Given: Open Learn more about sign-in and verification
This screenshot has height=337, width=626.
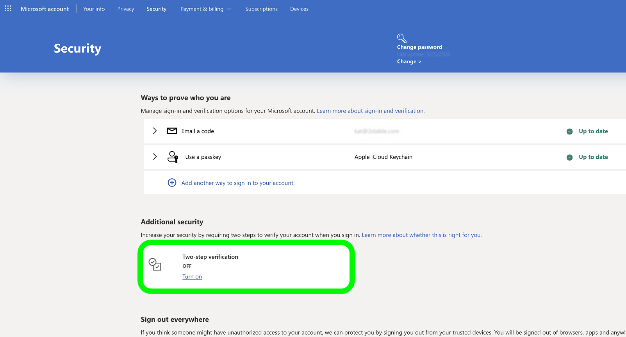Looking at the screenshot, I should (371, 111).
